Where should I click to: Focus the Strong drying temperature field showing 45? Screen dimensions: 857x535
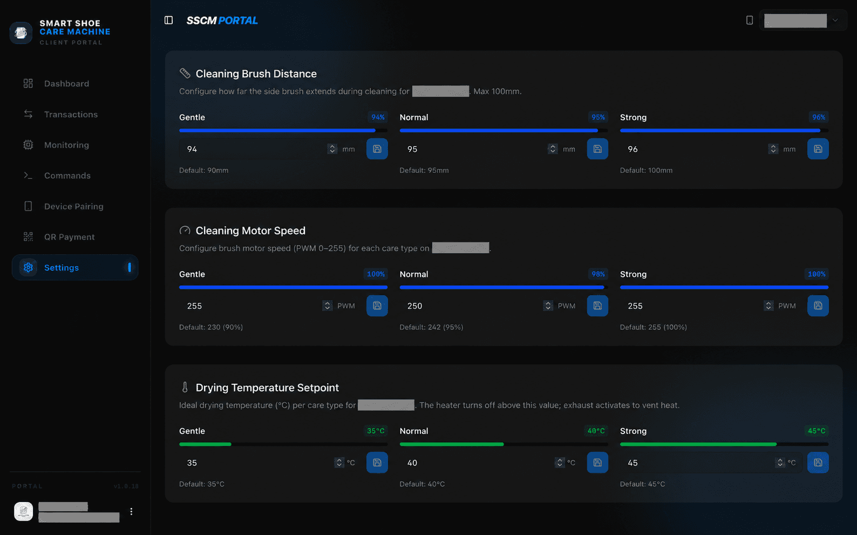pos(711,463)
